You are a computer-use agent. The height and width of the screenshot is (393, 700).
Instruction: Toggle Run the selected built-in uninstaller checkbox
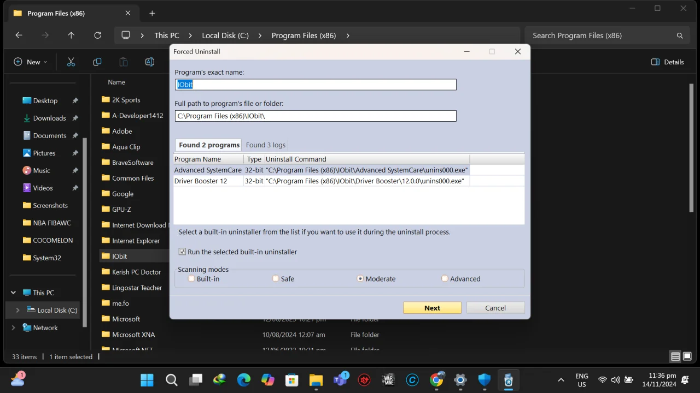(183, 252)
